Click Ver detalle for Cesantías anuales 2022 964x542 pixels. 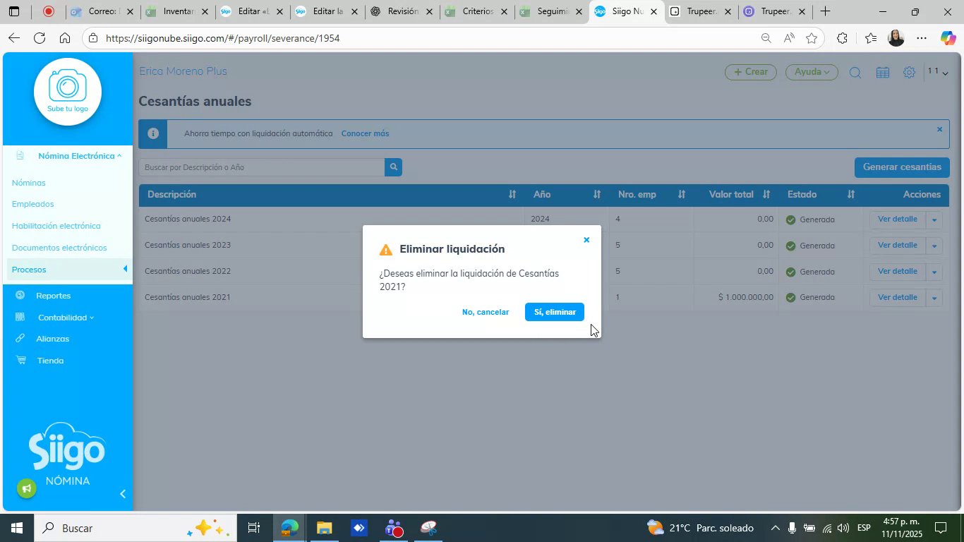[x=897, y=272]
